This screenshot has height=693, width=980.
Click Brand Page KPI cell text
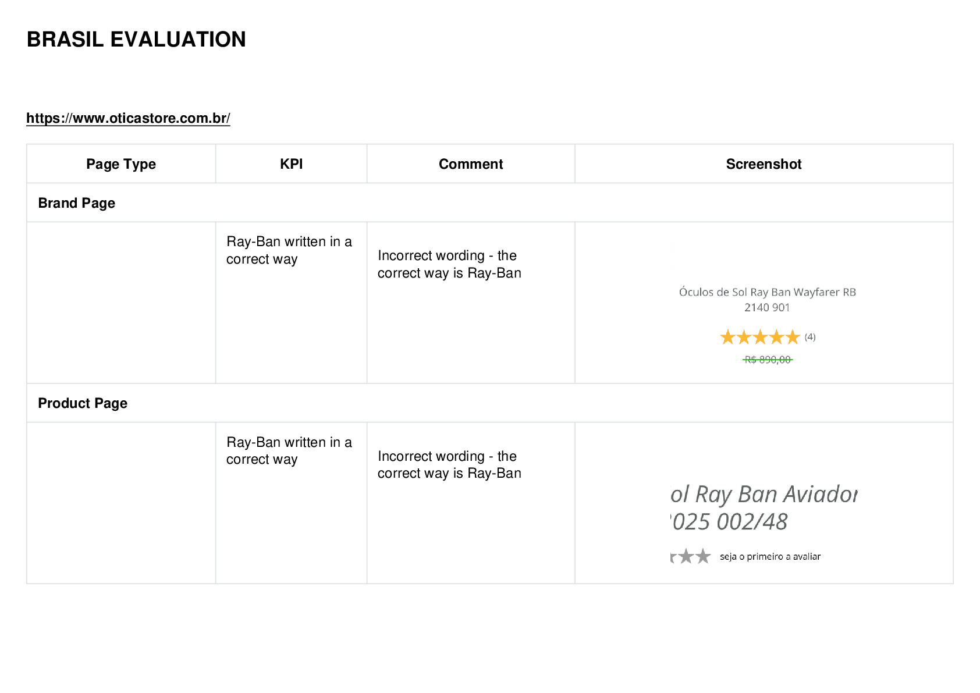click(289, 250)
